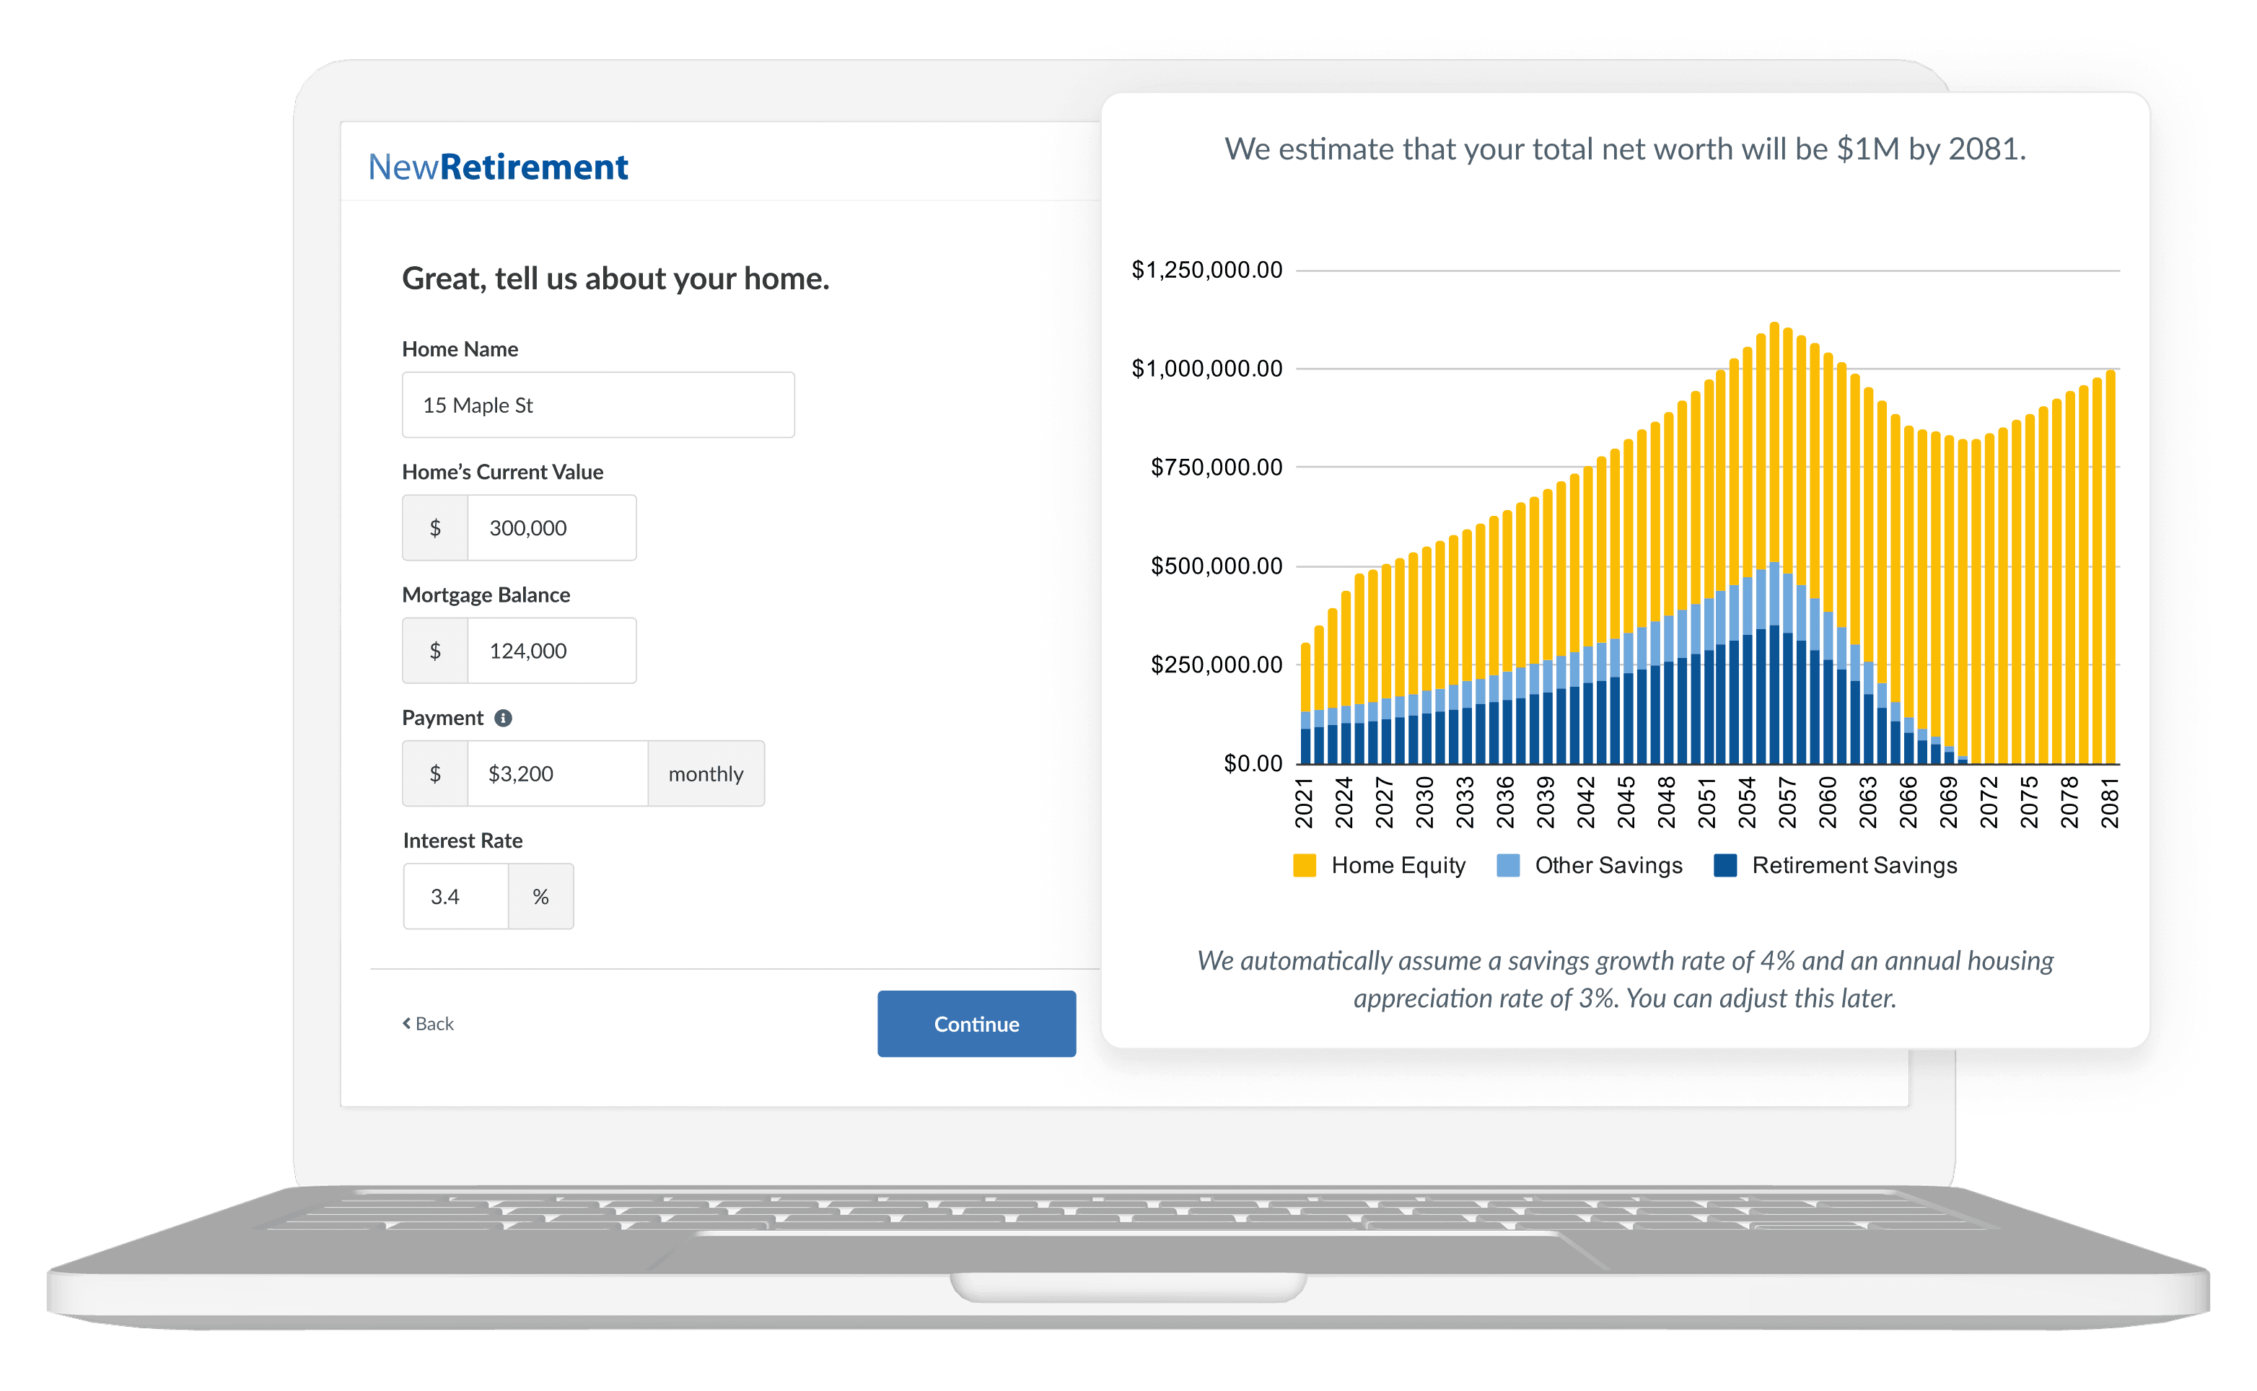Click the NewRetirement logo
Image resolution: width=2257 pixels, height=1391 pixels.
(x=498, y=167)
